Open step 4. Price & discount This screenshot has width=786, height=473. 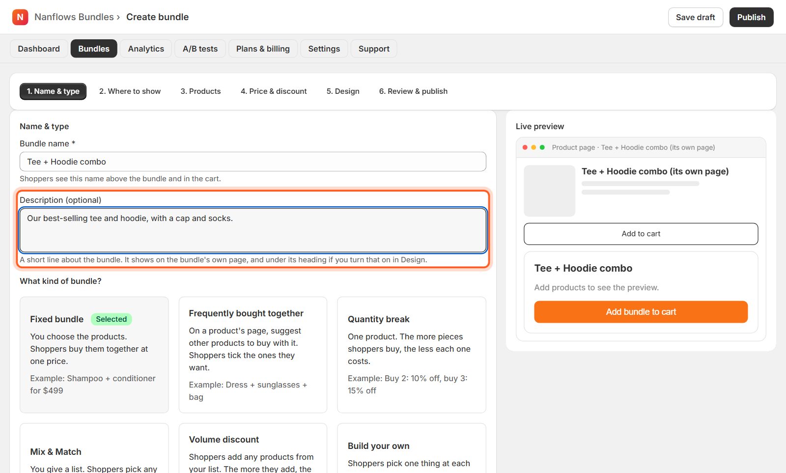tap(274, 91)
